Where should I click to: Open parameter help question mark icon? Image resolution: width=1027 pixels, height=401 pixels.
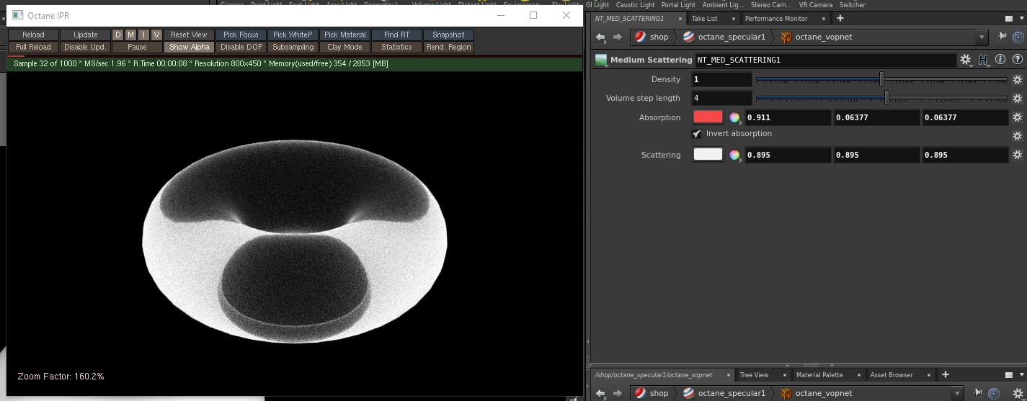1016,60
